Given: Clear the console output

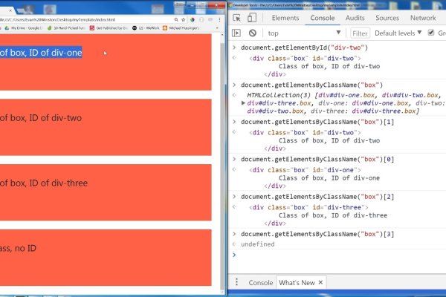Looking at the screenshot, I should [x=253, y=33].
